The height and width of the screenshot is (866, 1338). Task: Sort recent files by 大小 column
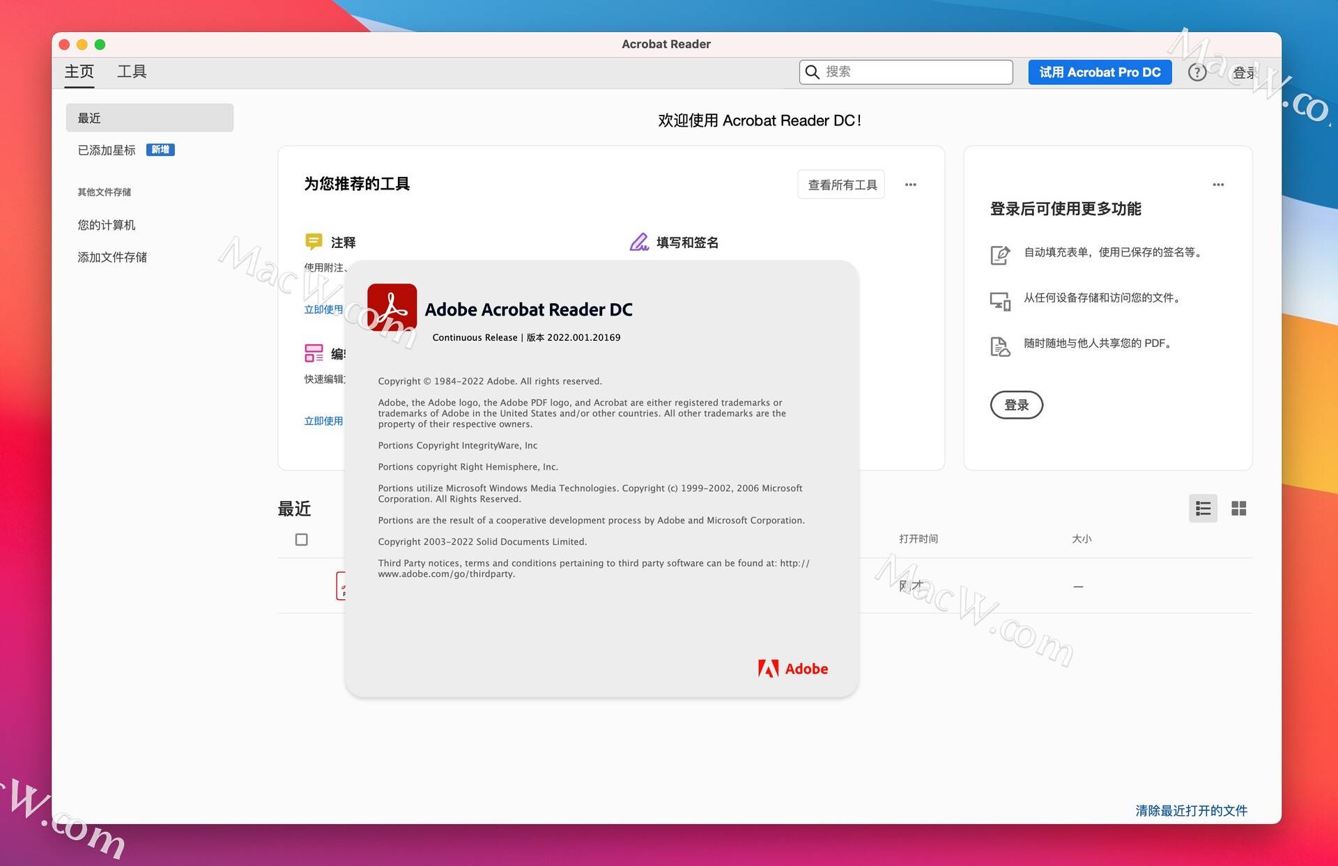click(1081, 539)
